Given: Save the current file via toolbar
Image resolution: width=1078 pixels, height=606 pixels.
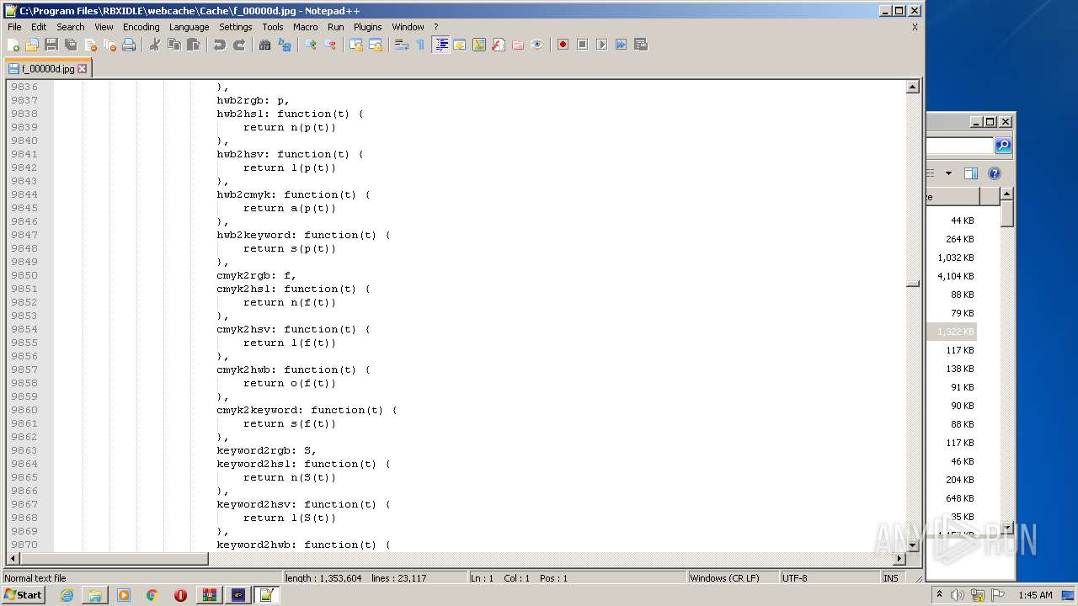Looking at the screenshot, I should click(x=51, y=45).
